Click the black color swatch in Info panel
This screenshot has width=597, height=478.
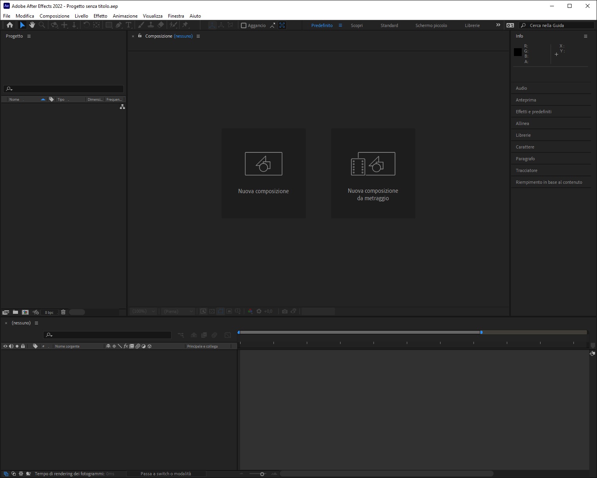(517, 52)
